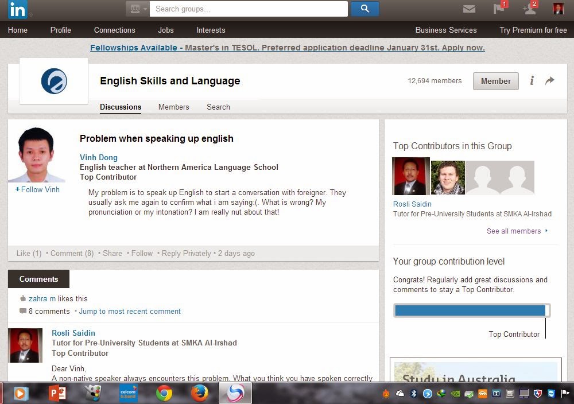574x404 pixels.
Task: Open Firefox from the taskbar
Action: click(x=200, y=394)
